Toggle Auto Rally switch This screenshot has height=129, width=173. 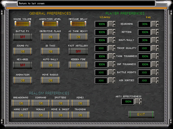pyautogui.click(x=51, y=65)
